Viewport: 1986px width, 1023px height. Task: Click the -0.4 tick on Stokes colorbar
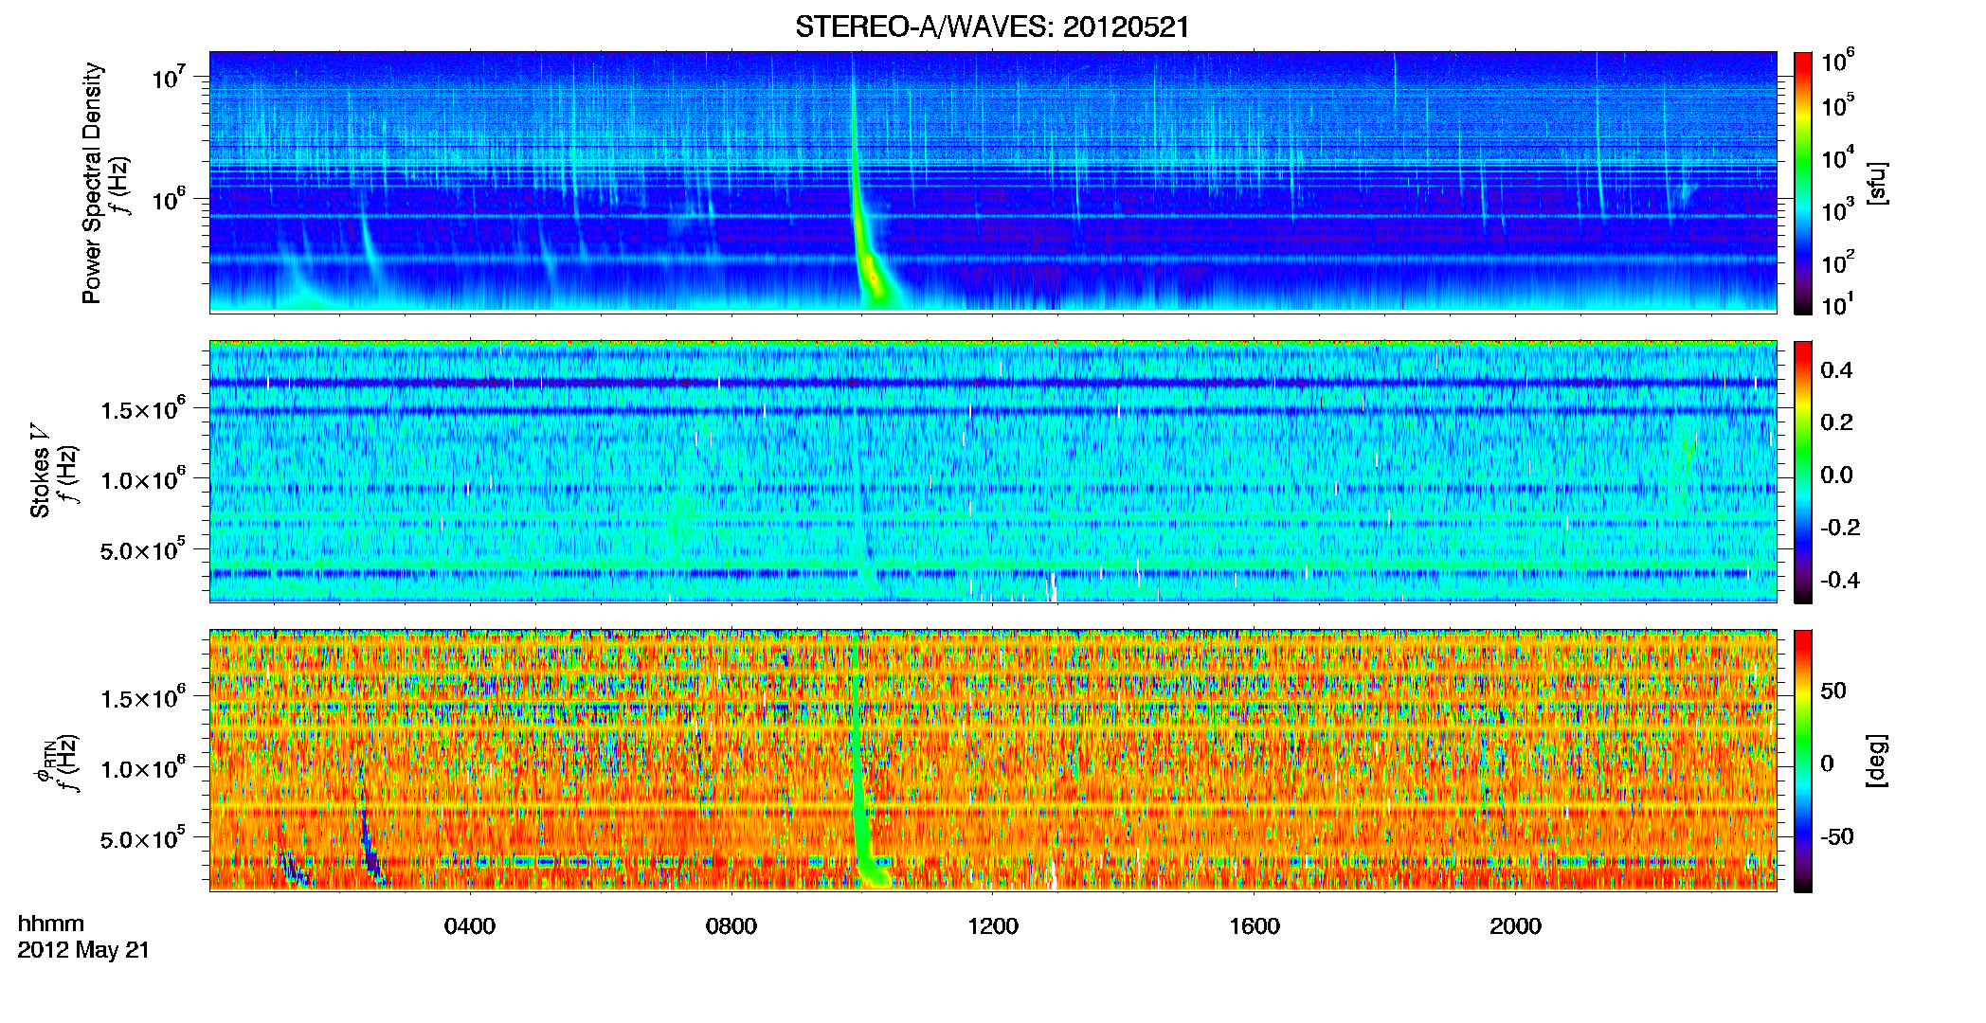pos(1840,581)
